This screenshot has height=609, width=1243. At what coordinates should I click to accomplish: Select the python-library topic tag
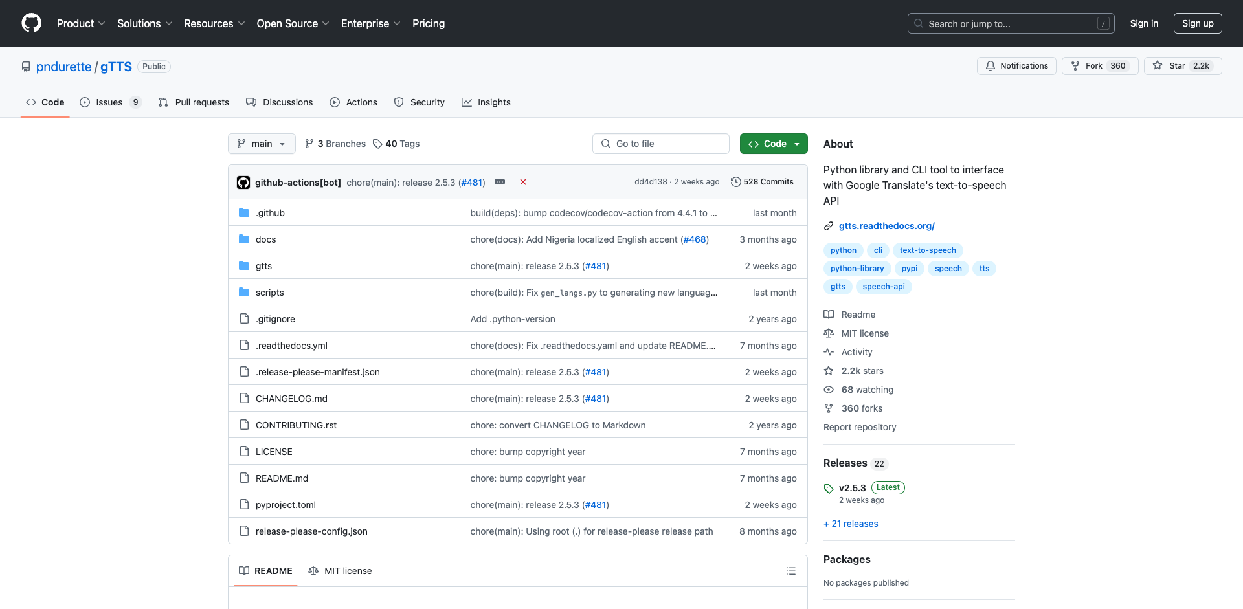(857, 269)
